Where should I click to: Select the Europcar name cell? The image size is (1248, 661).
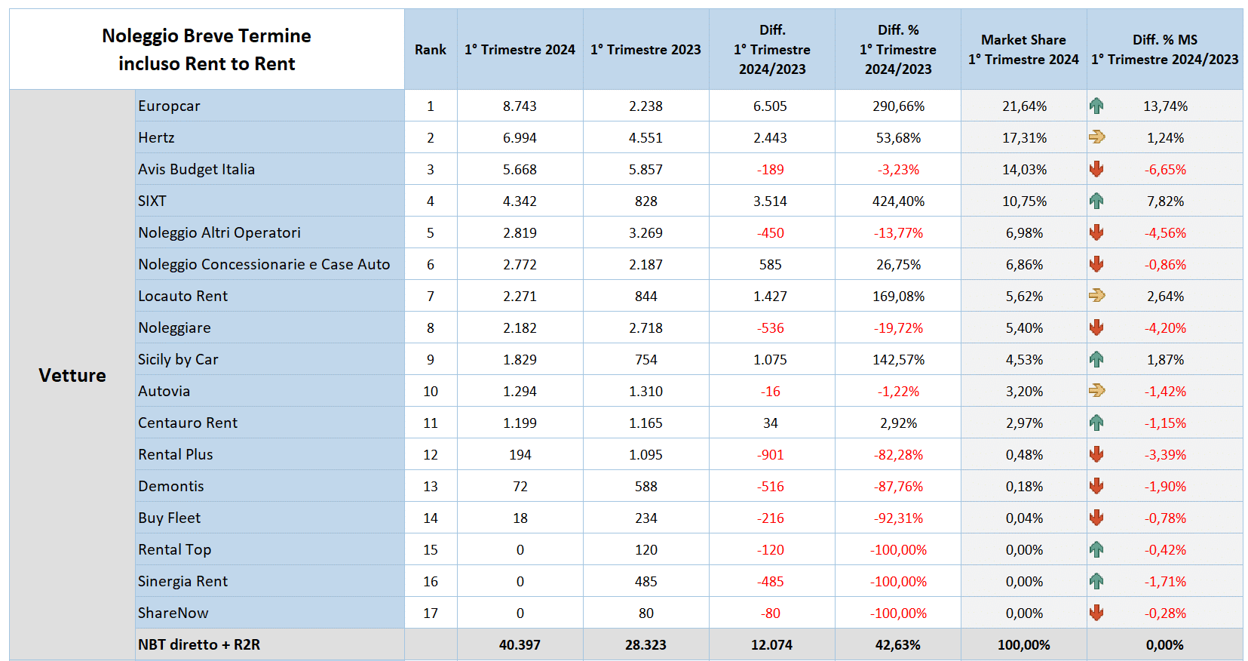tap(270, 106)
